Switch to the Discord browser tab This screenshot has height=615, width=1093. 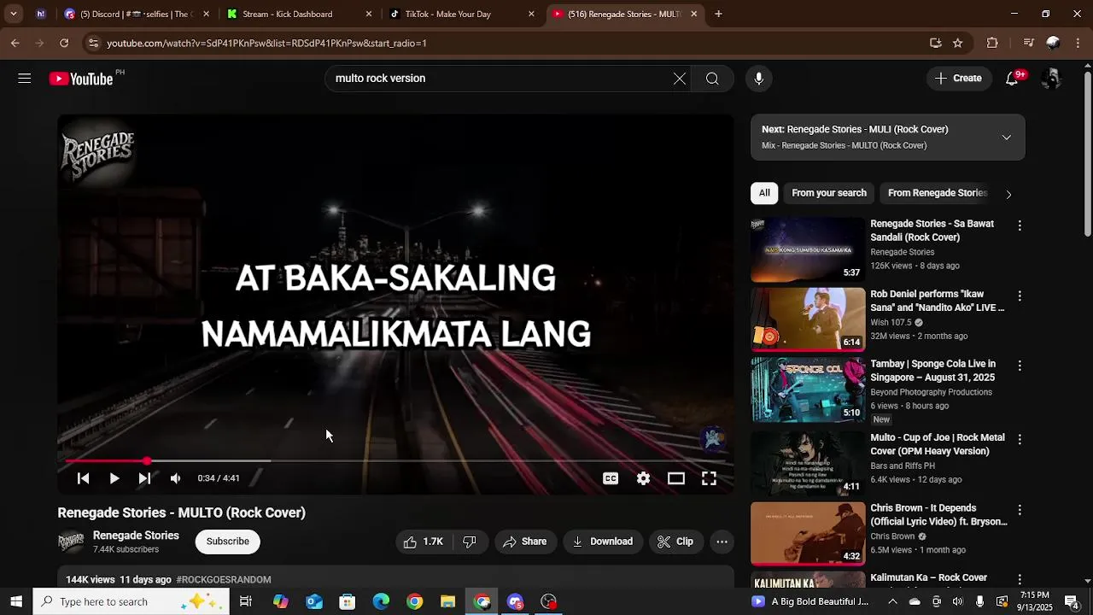[x=136, y=15]
